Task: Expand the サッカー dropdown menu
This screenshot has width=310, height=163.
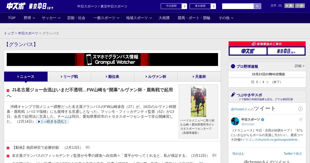Action: pyautogui.click(x=51, y=18)
